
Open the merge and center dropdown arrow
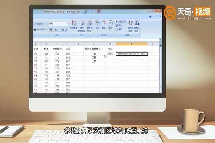(46, 29)
